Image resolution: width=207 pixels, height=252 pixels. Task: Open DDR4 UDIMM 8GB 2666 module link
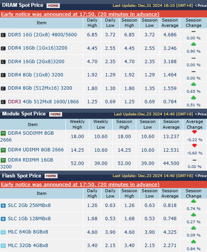(36, 150)
